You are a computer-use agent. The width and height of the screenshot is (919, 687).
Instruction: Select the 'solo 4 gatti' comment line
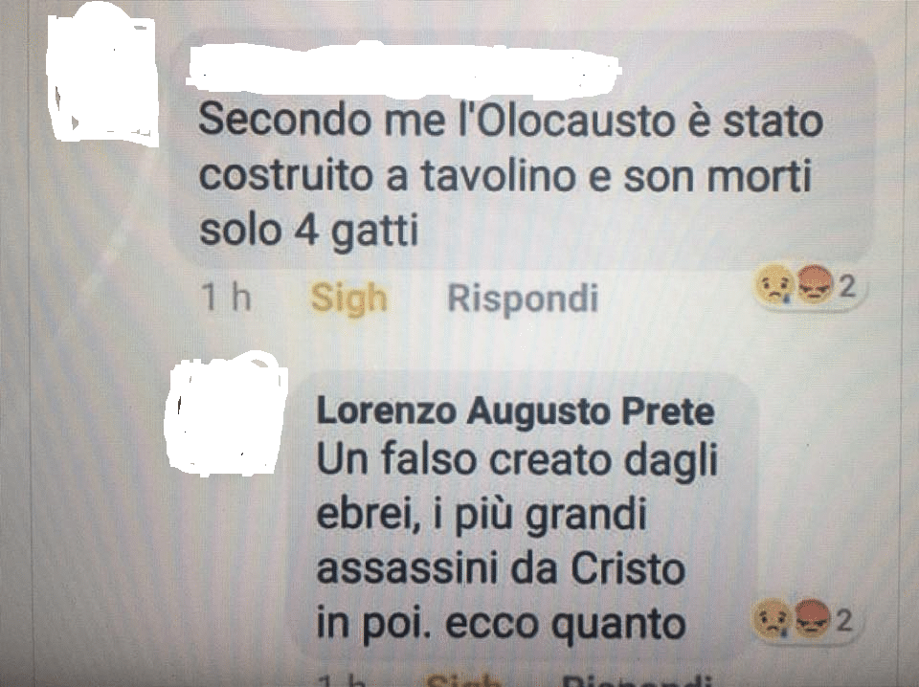[309, 231]
